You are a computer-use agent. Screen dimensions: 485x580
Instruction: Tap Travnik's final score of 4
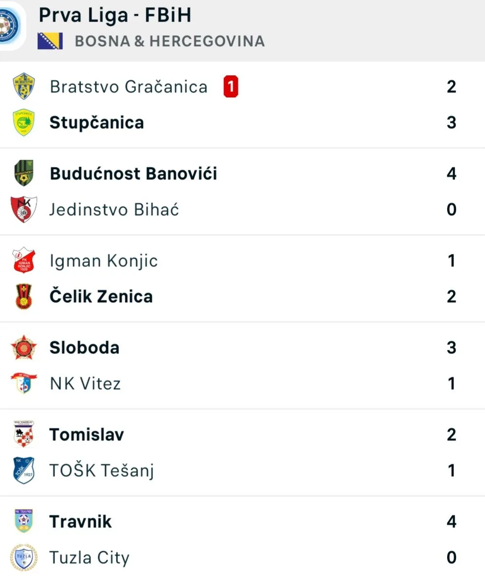(x=451, y=522)
